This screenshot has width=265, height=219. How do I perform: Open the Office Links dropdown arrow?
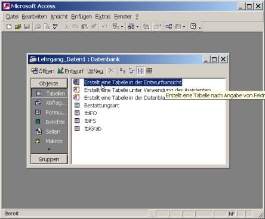[x=122, y=27]
